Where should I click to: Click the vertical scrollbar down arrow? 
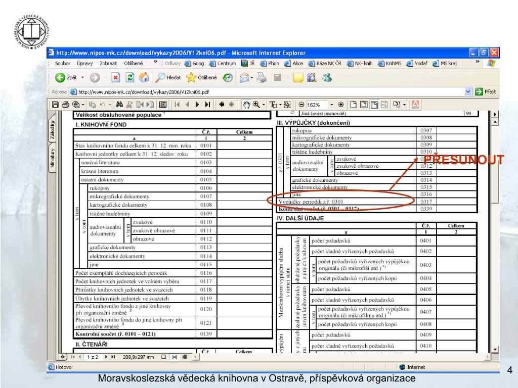(x=495, y=350)
